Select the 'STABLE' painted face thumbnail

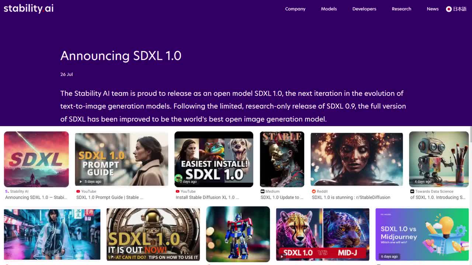click(x=282, y=159)
